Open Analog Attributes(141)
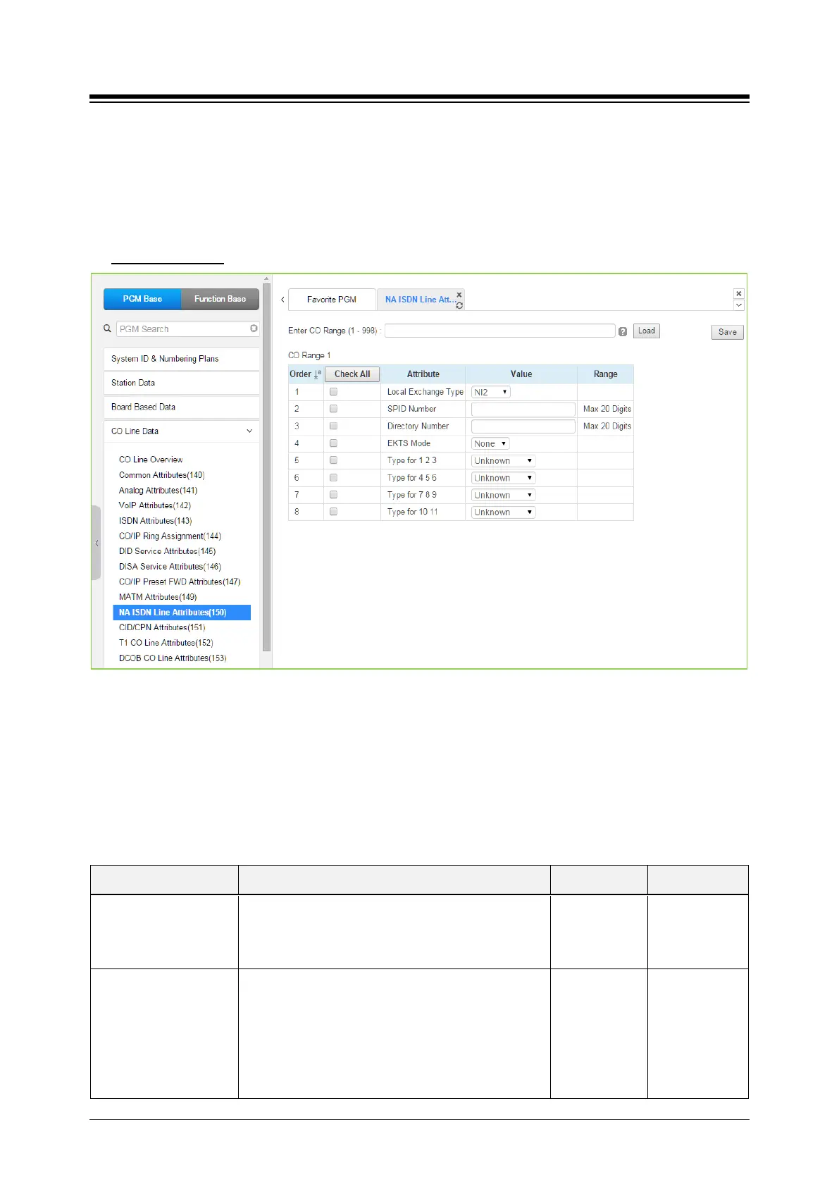 [158, 491]
